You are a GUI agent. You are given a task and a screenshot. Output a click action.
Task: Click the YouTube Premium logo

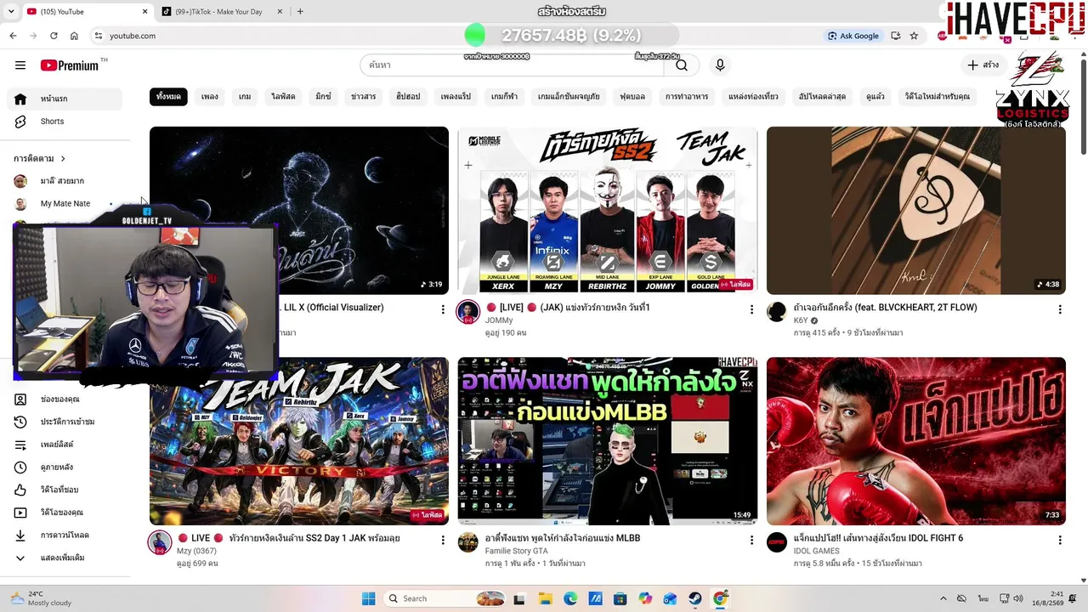click(70, 65)
